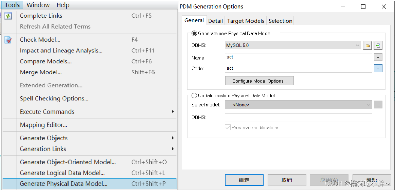395x190 pixels.
Task: Click into the Name text field
Action: tap(298, 57)
